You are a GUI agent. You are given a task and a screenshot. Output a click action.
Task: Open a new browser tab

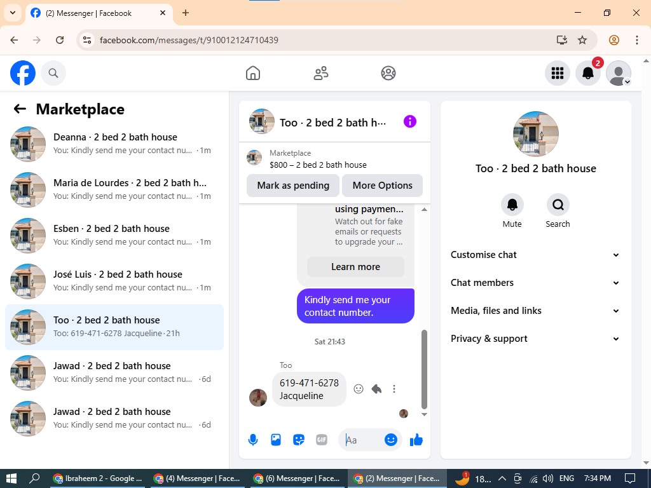(x=186, y=13)
